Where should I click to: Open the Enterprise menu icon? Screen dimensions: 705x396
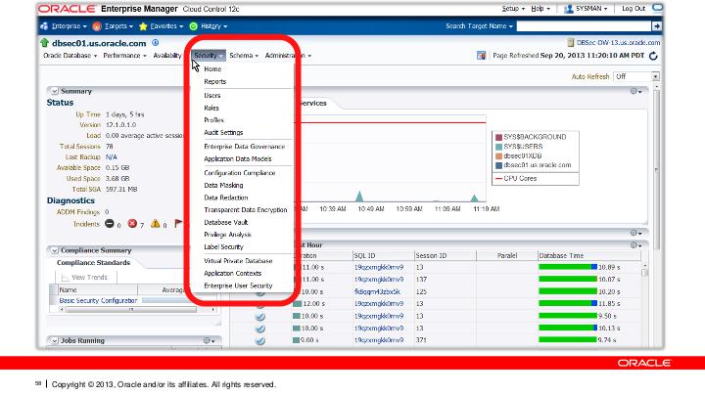[44, 26]
